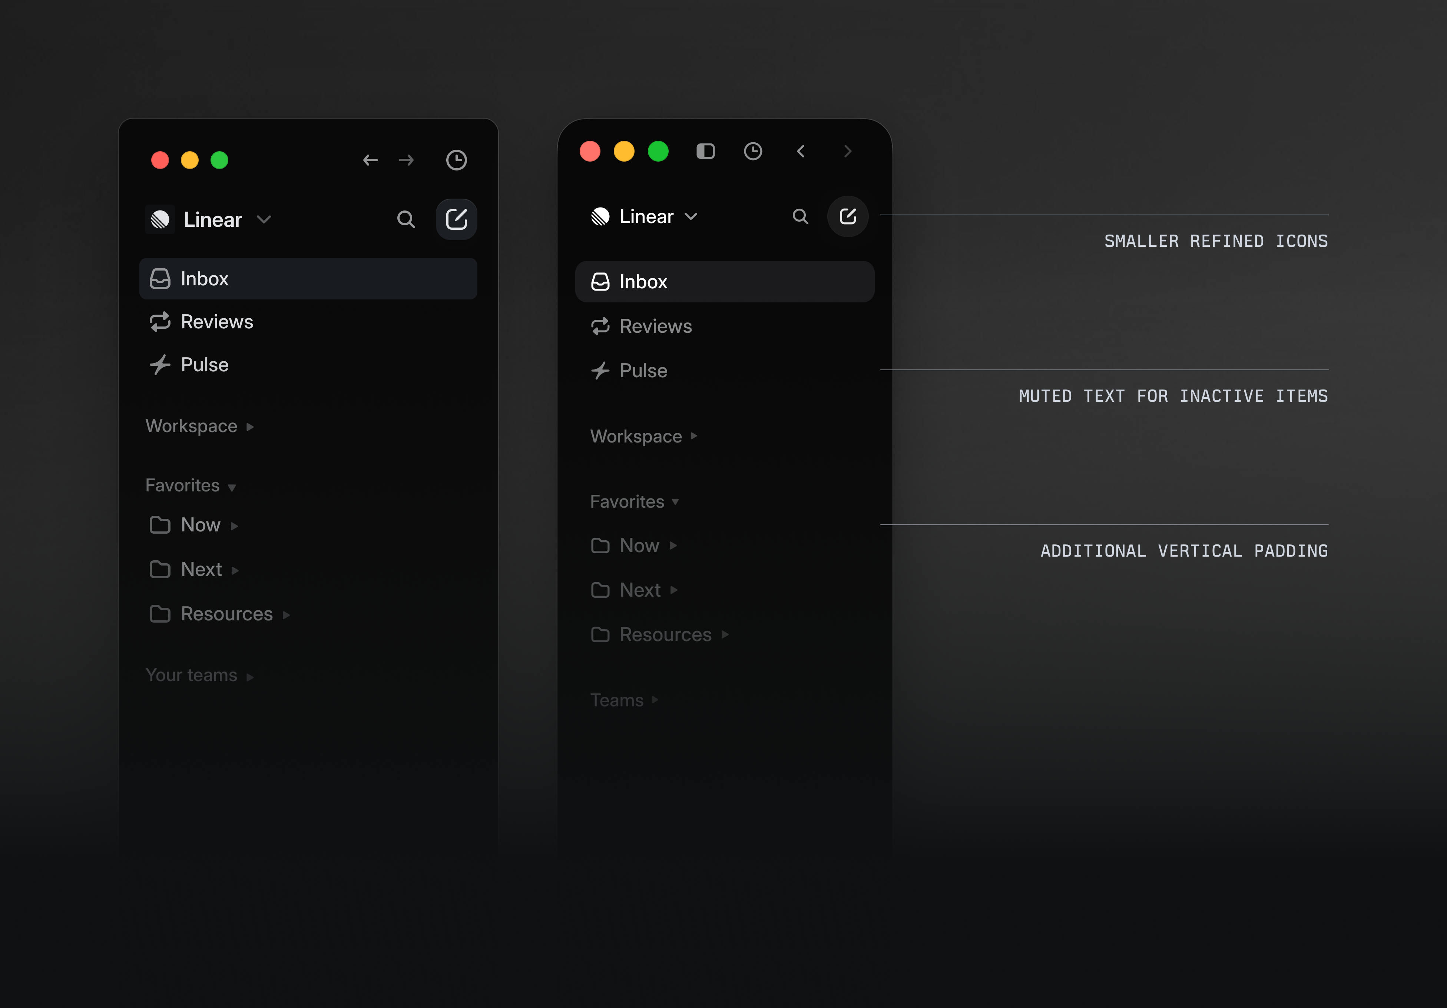Open search in the left Linear window
This screenshot has height=1008, width=1447.
pyautogui.click(x=407, y=220)
